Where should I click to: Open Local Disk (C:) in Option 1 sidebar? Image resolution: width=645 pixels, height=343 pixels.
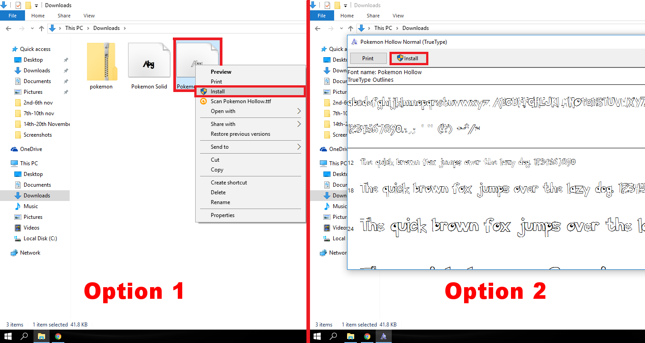point(40,238)
